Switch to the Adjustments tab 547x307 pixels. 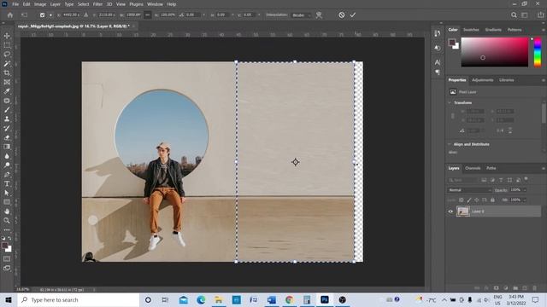coord(482,80)
